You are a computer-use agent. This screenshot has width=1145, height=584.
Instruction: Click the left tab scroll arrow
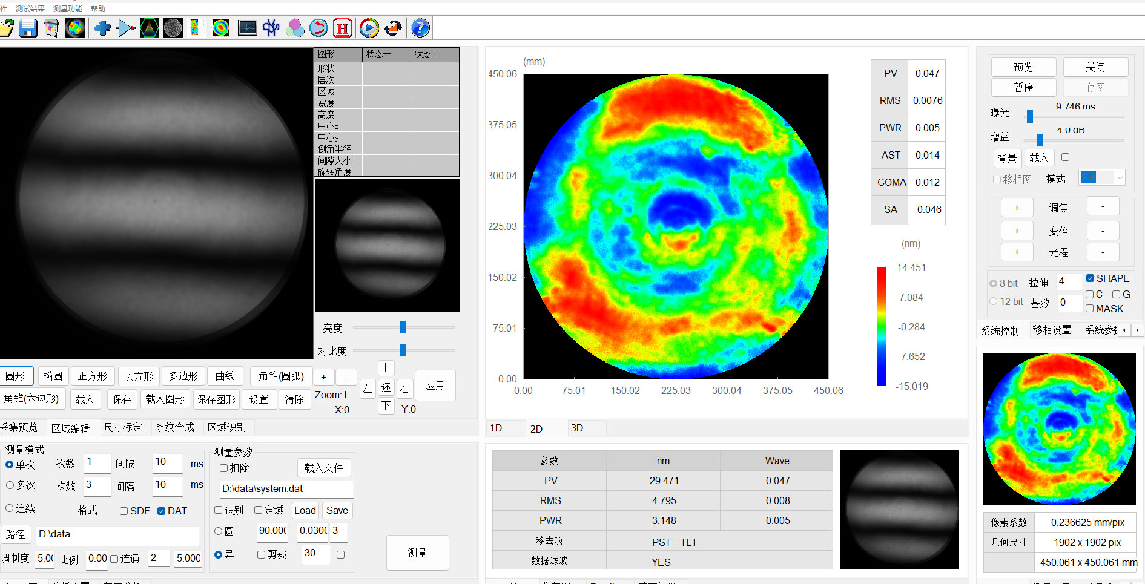(x=1124, y=330)
